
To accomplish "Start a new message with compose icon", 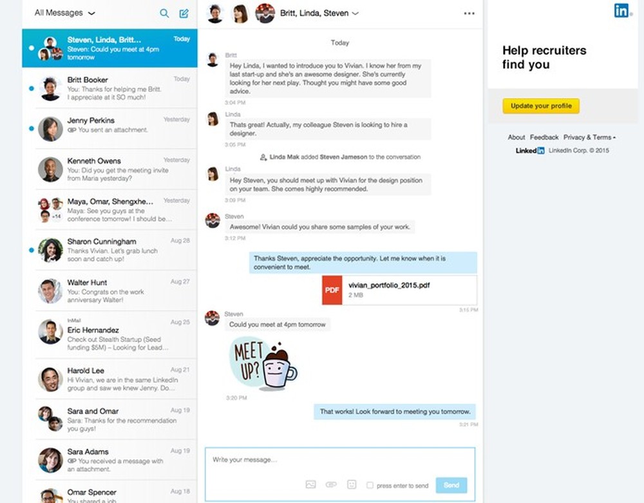I will coord(184,13).
